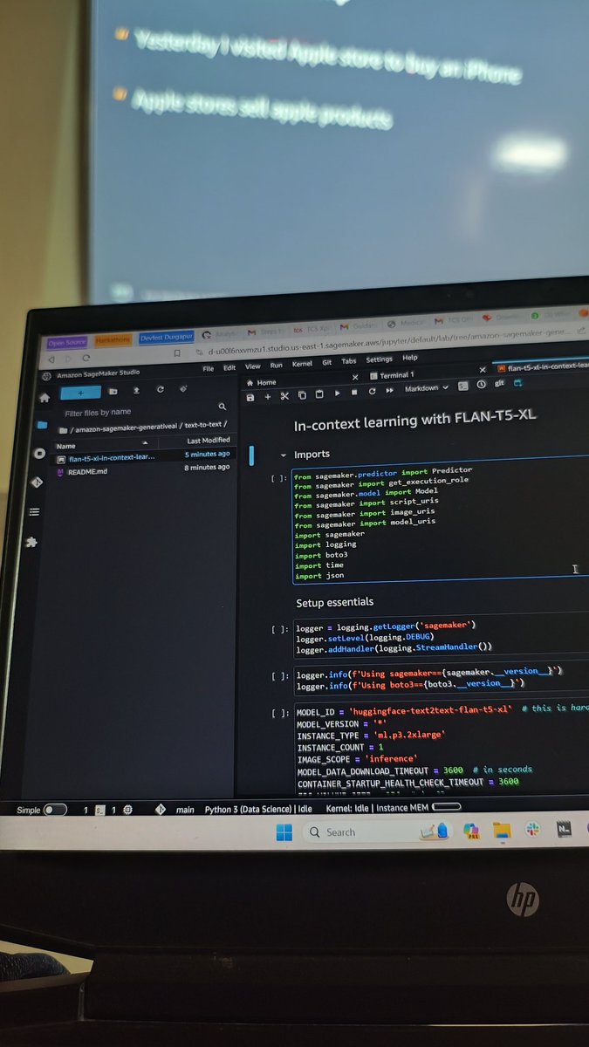Run the selected cell

click(x=338, y=393)
